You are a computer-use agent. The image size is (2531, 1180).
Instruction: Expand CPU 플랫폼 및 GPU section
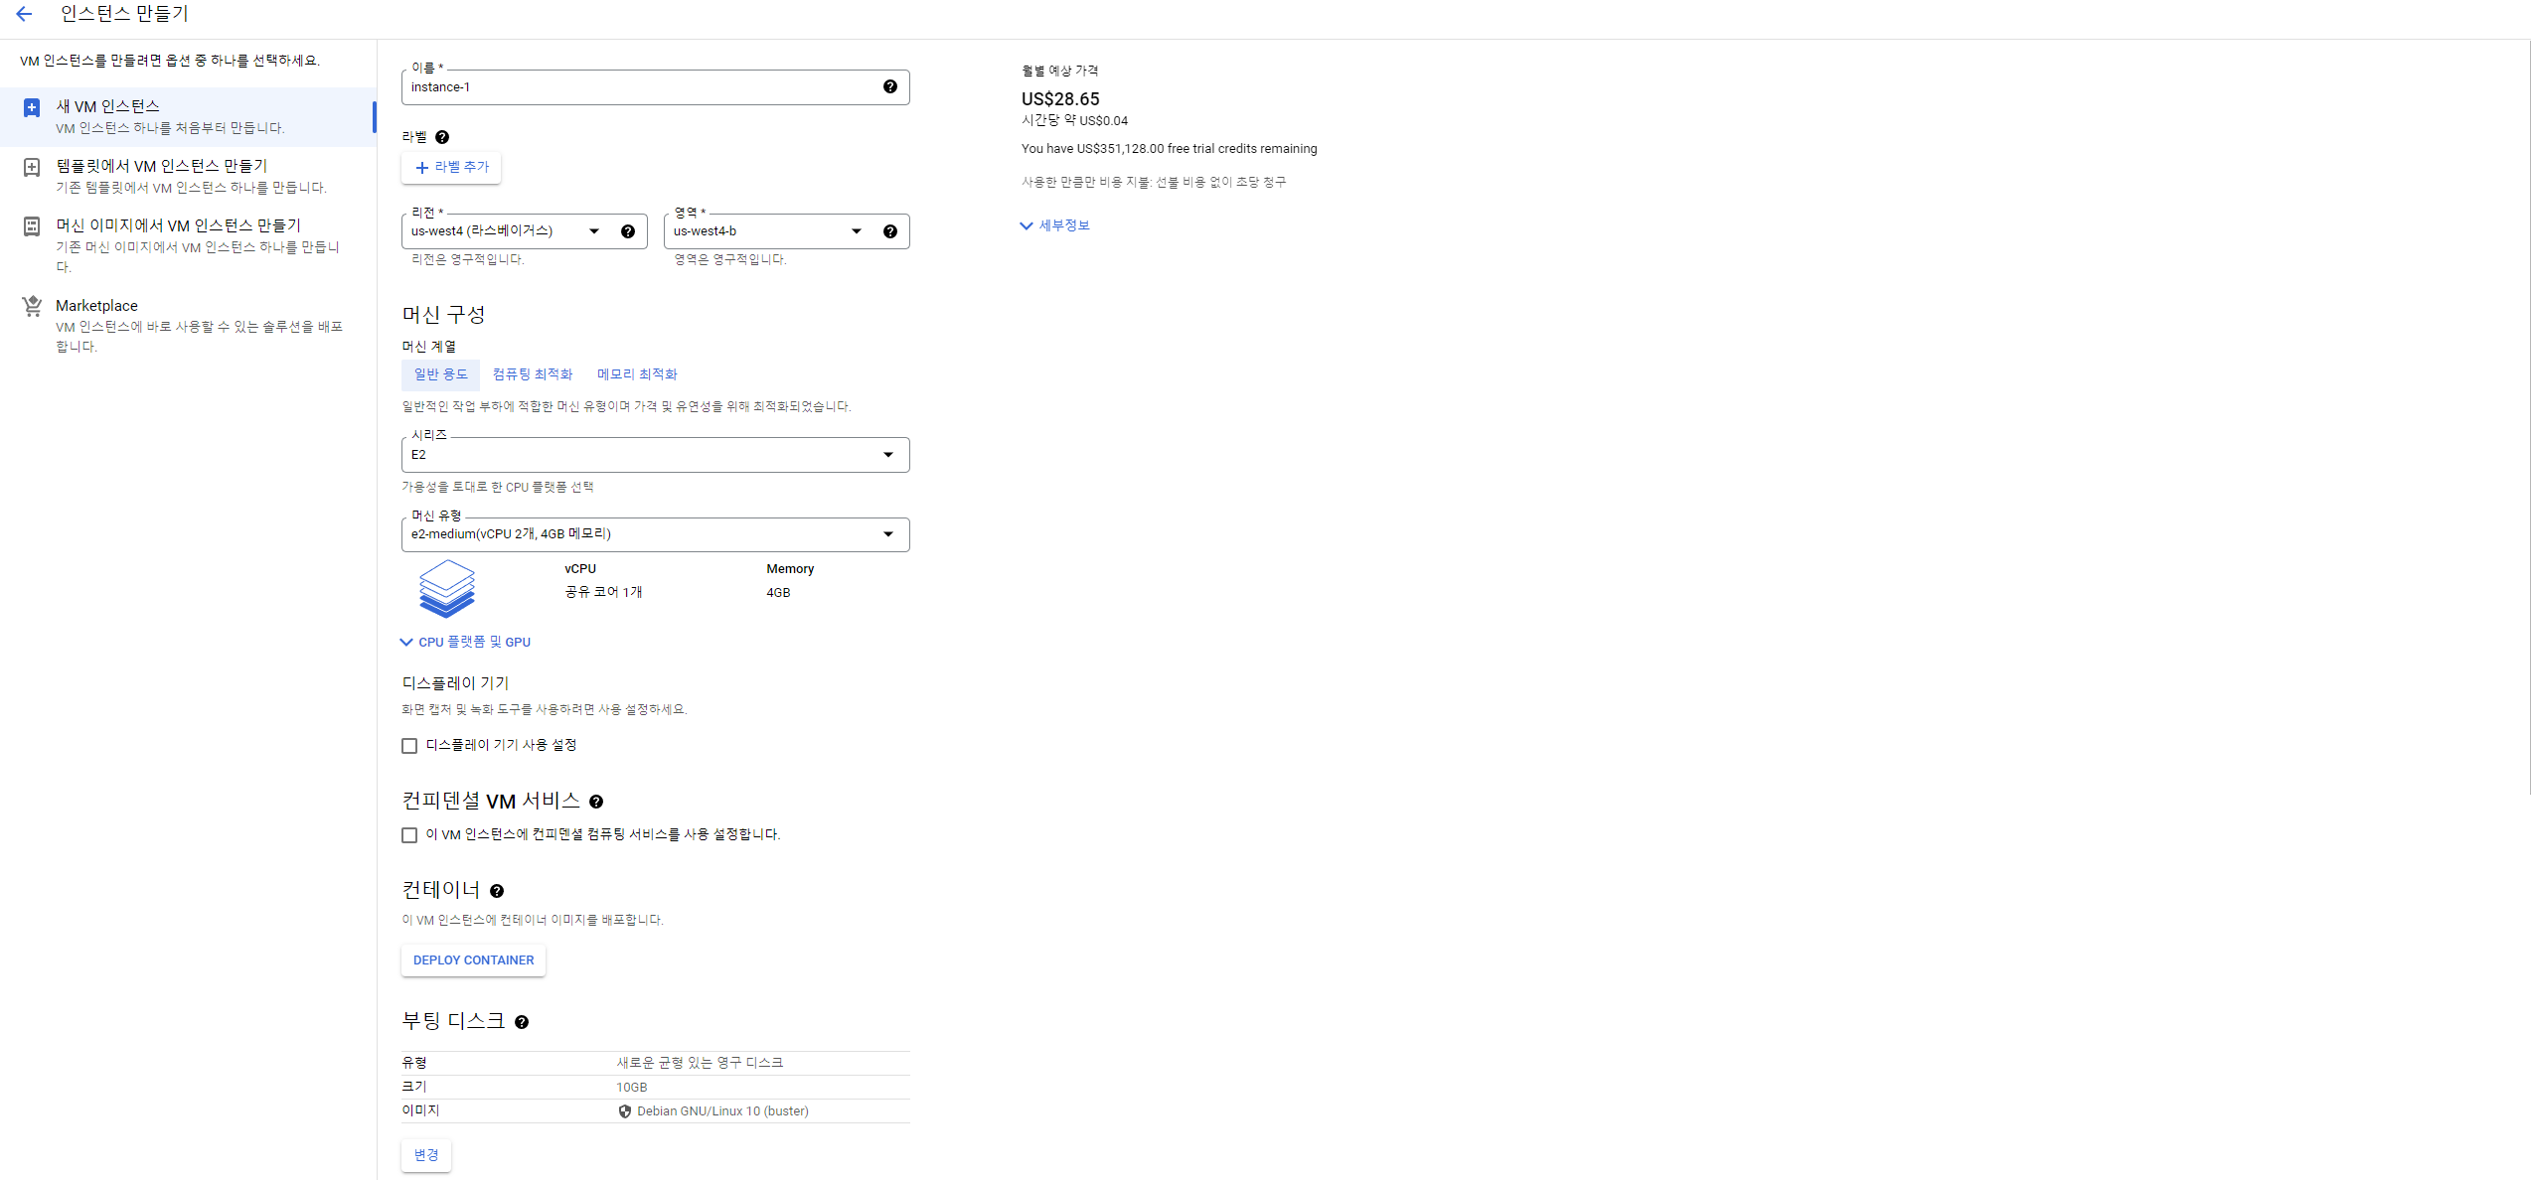(x=465, y=643)
